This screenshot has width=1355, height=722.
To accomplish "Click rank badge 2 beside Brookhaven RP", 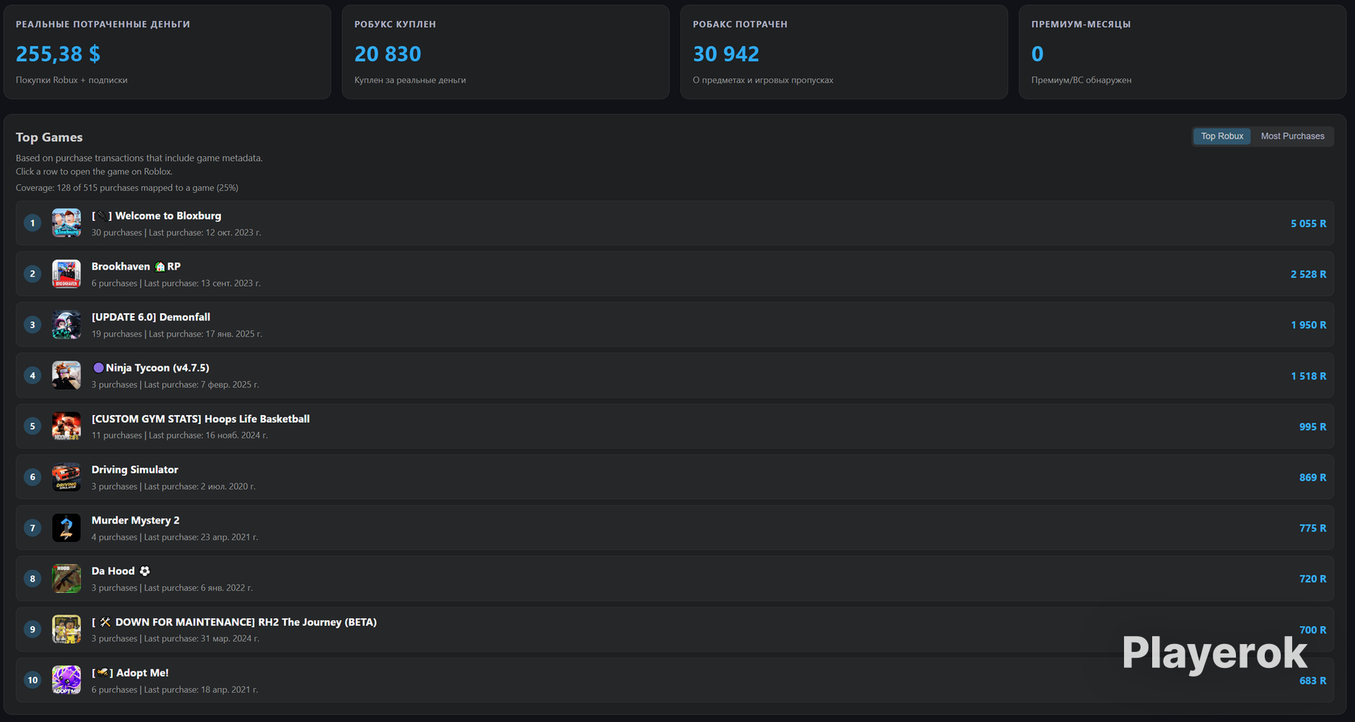I will 32,274.
